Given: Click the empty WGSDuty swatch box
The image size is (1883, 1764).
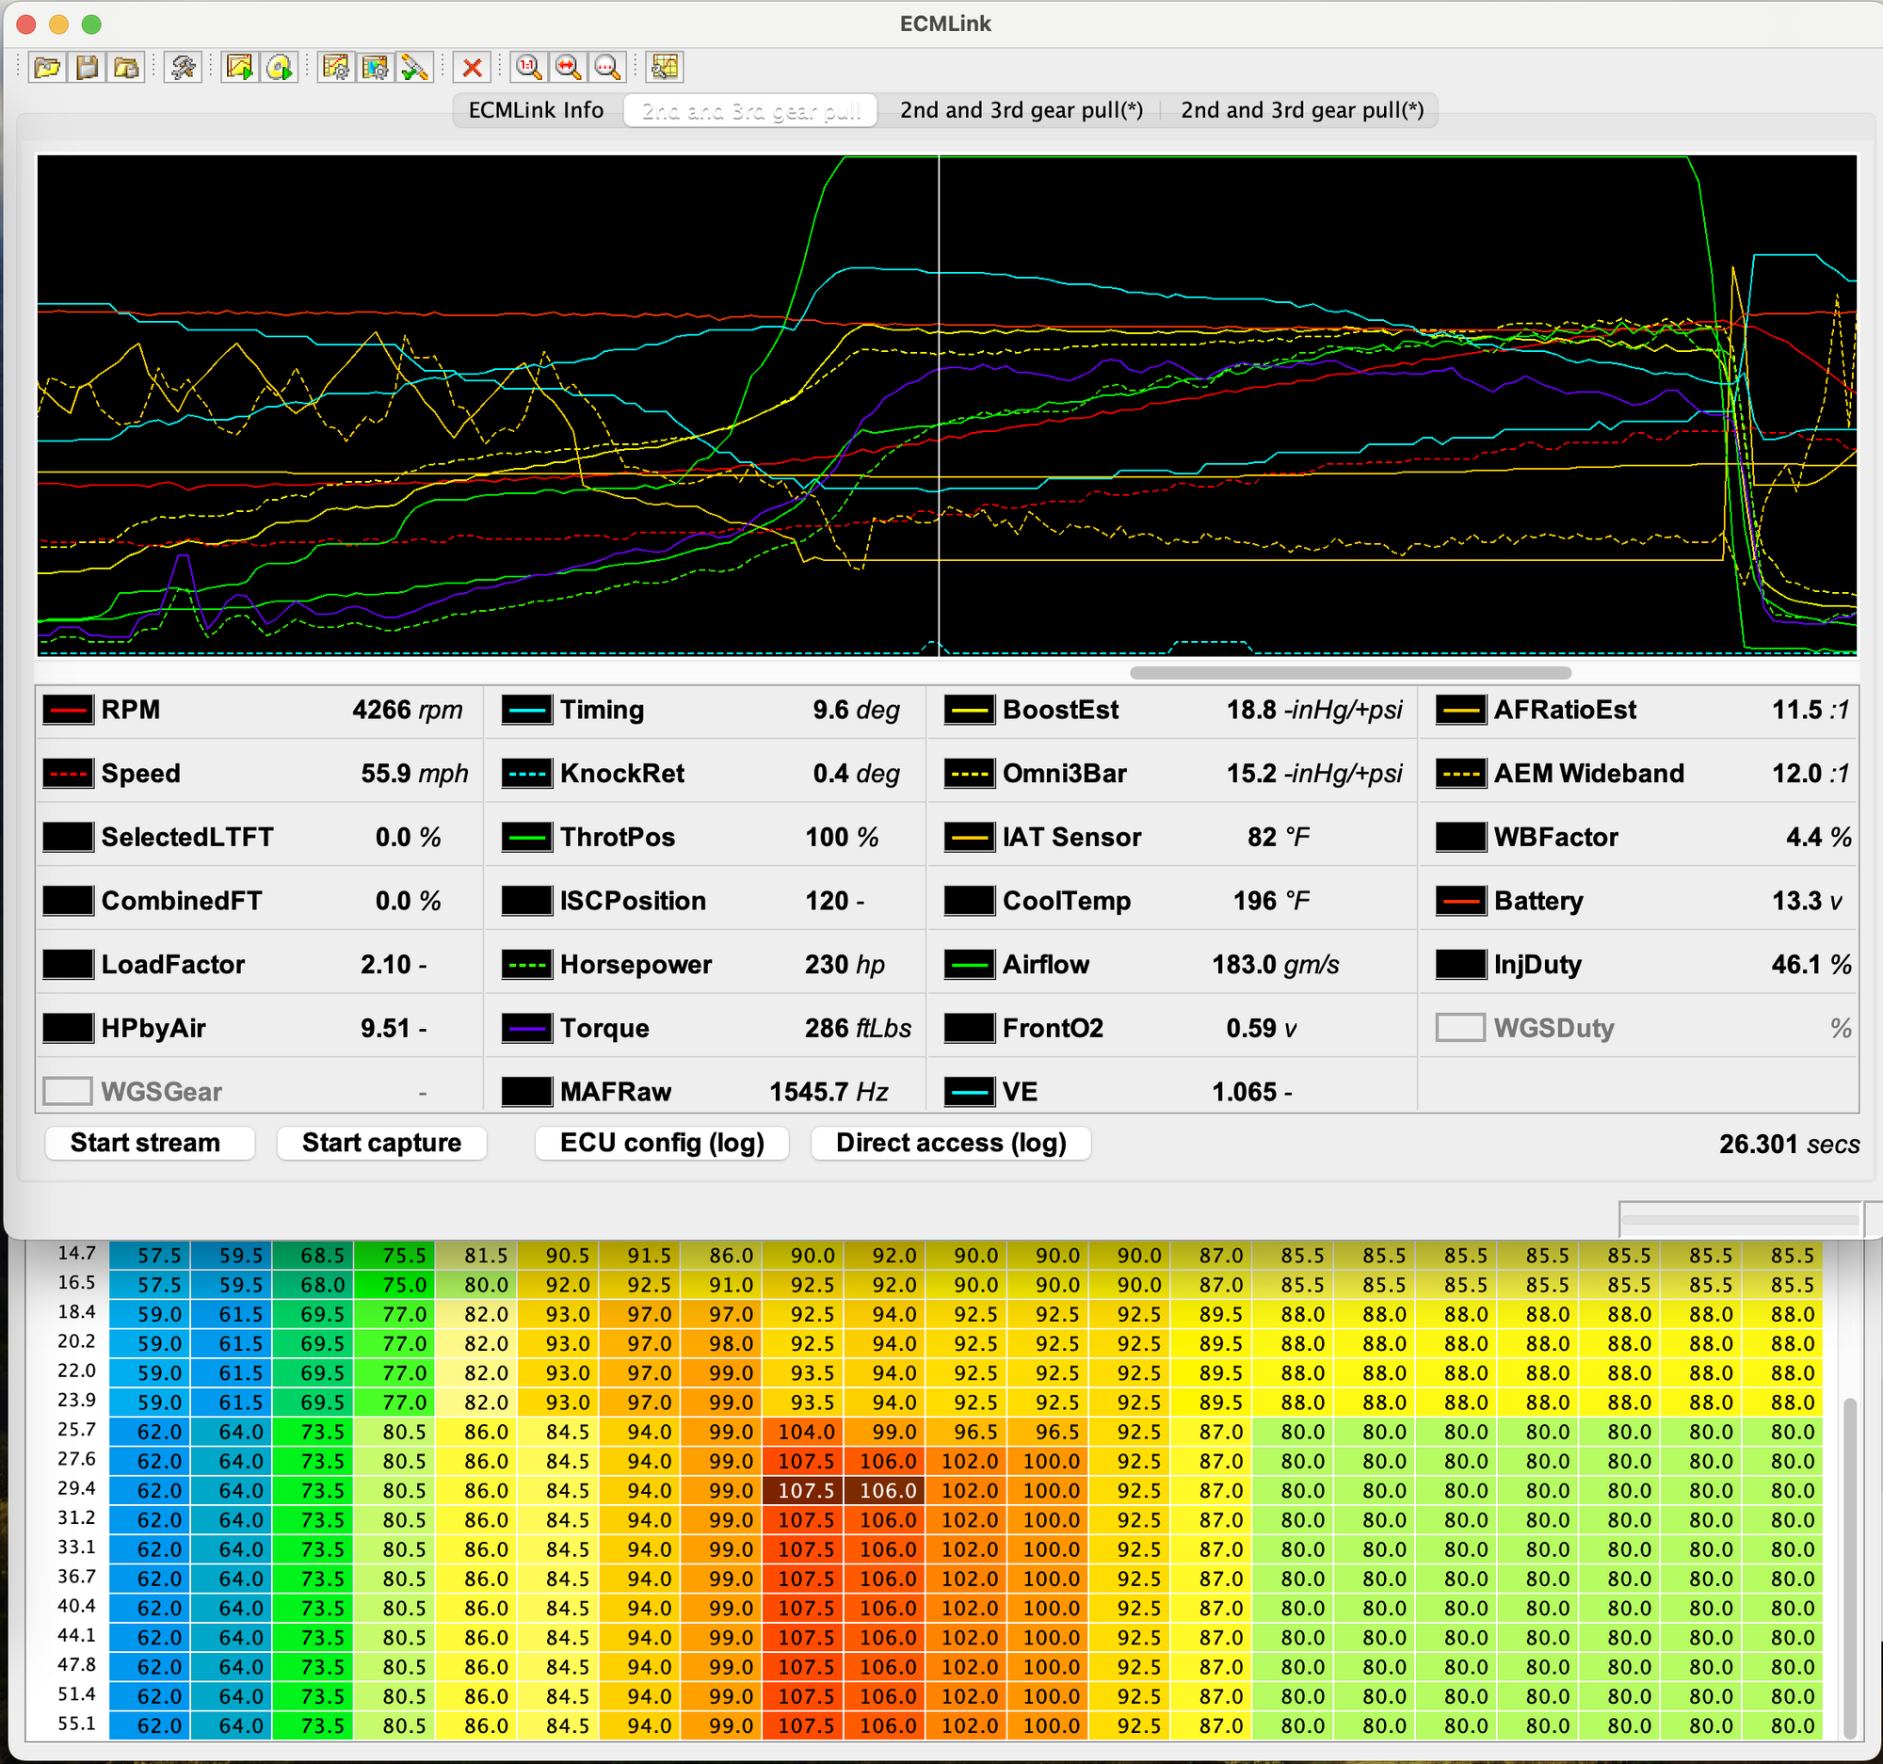Looking at the screenshot, I should pos(1461,1028).
